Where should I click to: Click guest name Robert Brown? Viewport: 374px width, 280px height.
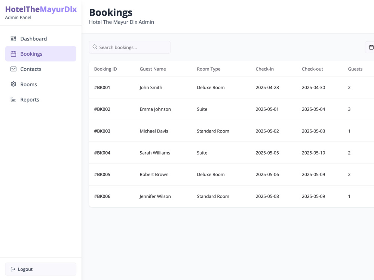154,174
